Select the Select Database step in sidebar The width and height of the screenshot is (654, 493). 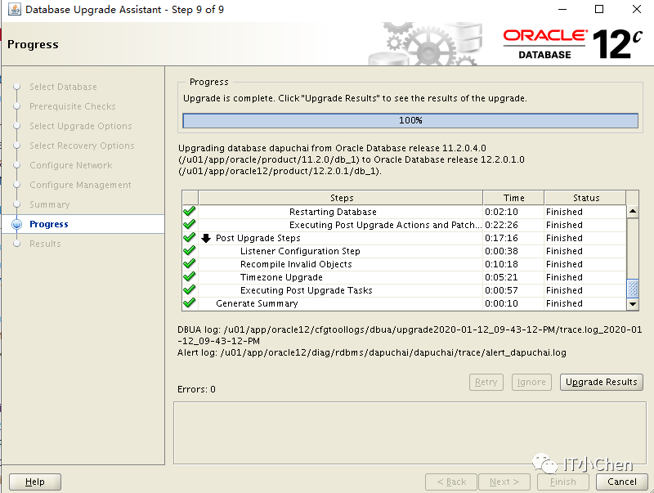[x=63, y=87]
